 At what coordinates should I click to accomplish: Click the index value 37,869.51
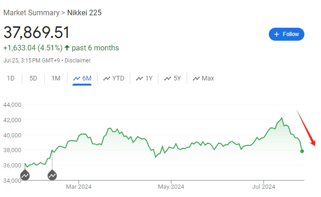[x=36, y=32]
